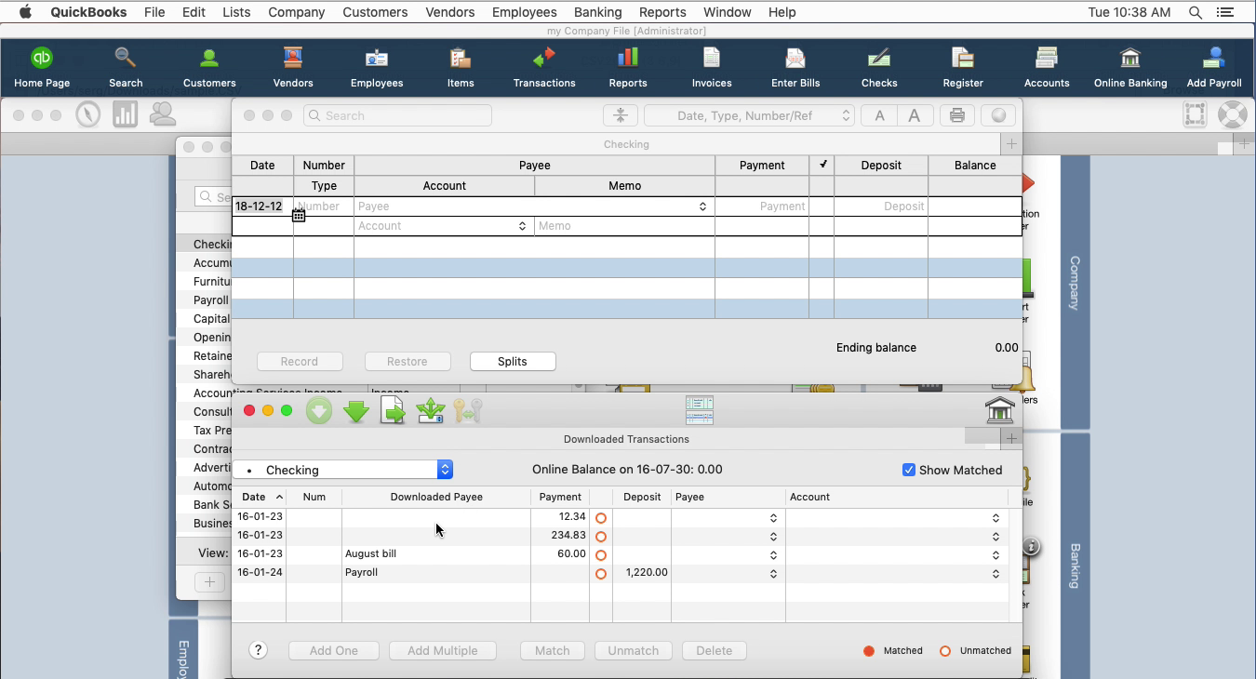Open the Lists menu
The width and height of the screenshot is (1256, 679).
(236, 12)
